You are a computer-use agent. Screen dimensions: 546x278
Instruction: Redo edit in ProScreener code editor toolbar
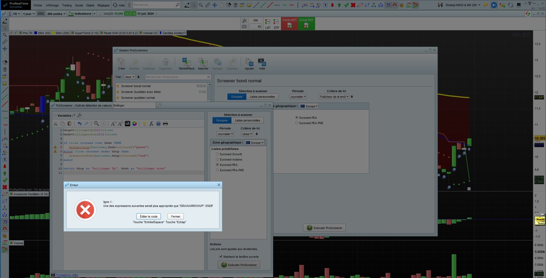click(x=87, y=124)
